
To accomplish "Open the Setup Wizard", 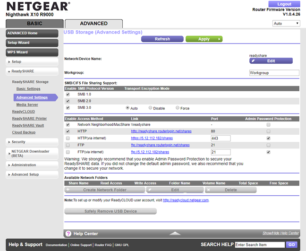I will [x=32, y=43].
